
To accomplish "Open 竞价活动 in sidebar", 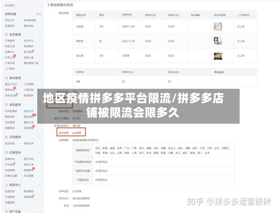I will point(28,159).
